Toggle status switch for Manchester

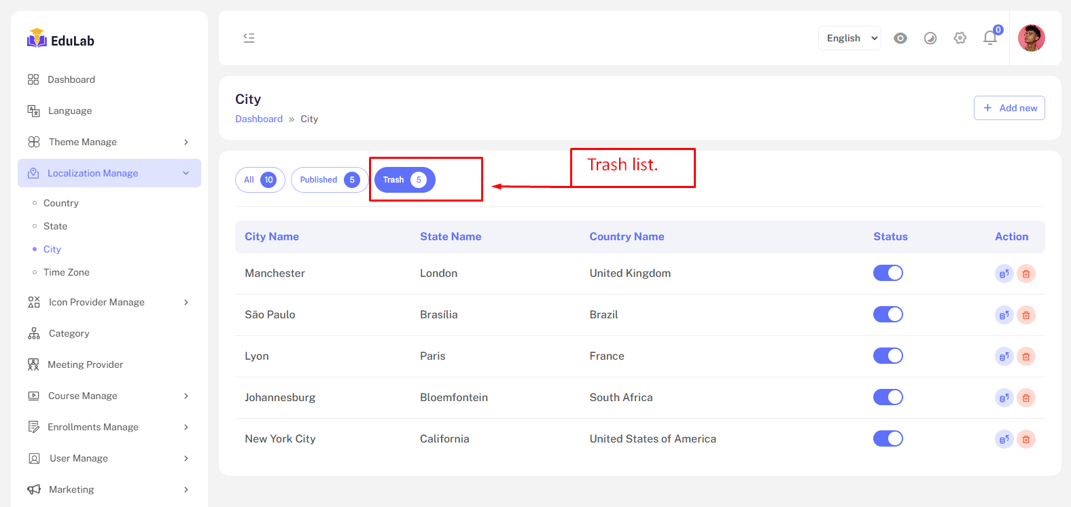[x=888, y=273]
